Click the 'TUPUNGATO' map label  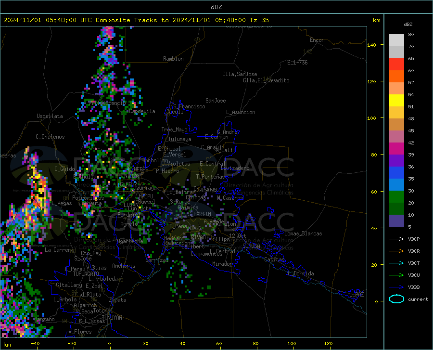pos(86,274)
